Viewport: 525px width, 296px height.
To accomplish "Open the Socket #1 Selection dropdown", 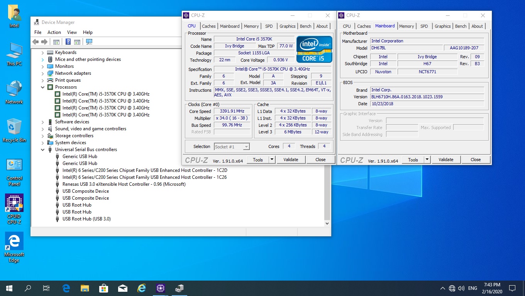I will pos(232,146).
